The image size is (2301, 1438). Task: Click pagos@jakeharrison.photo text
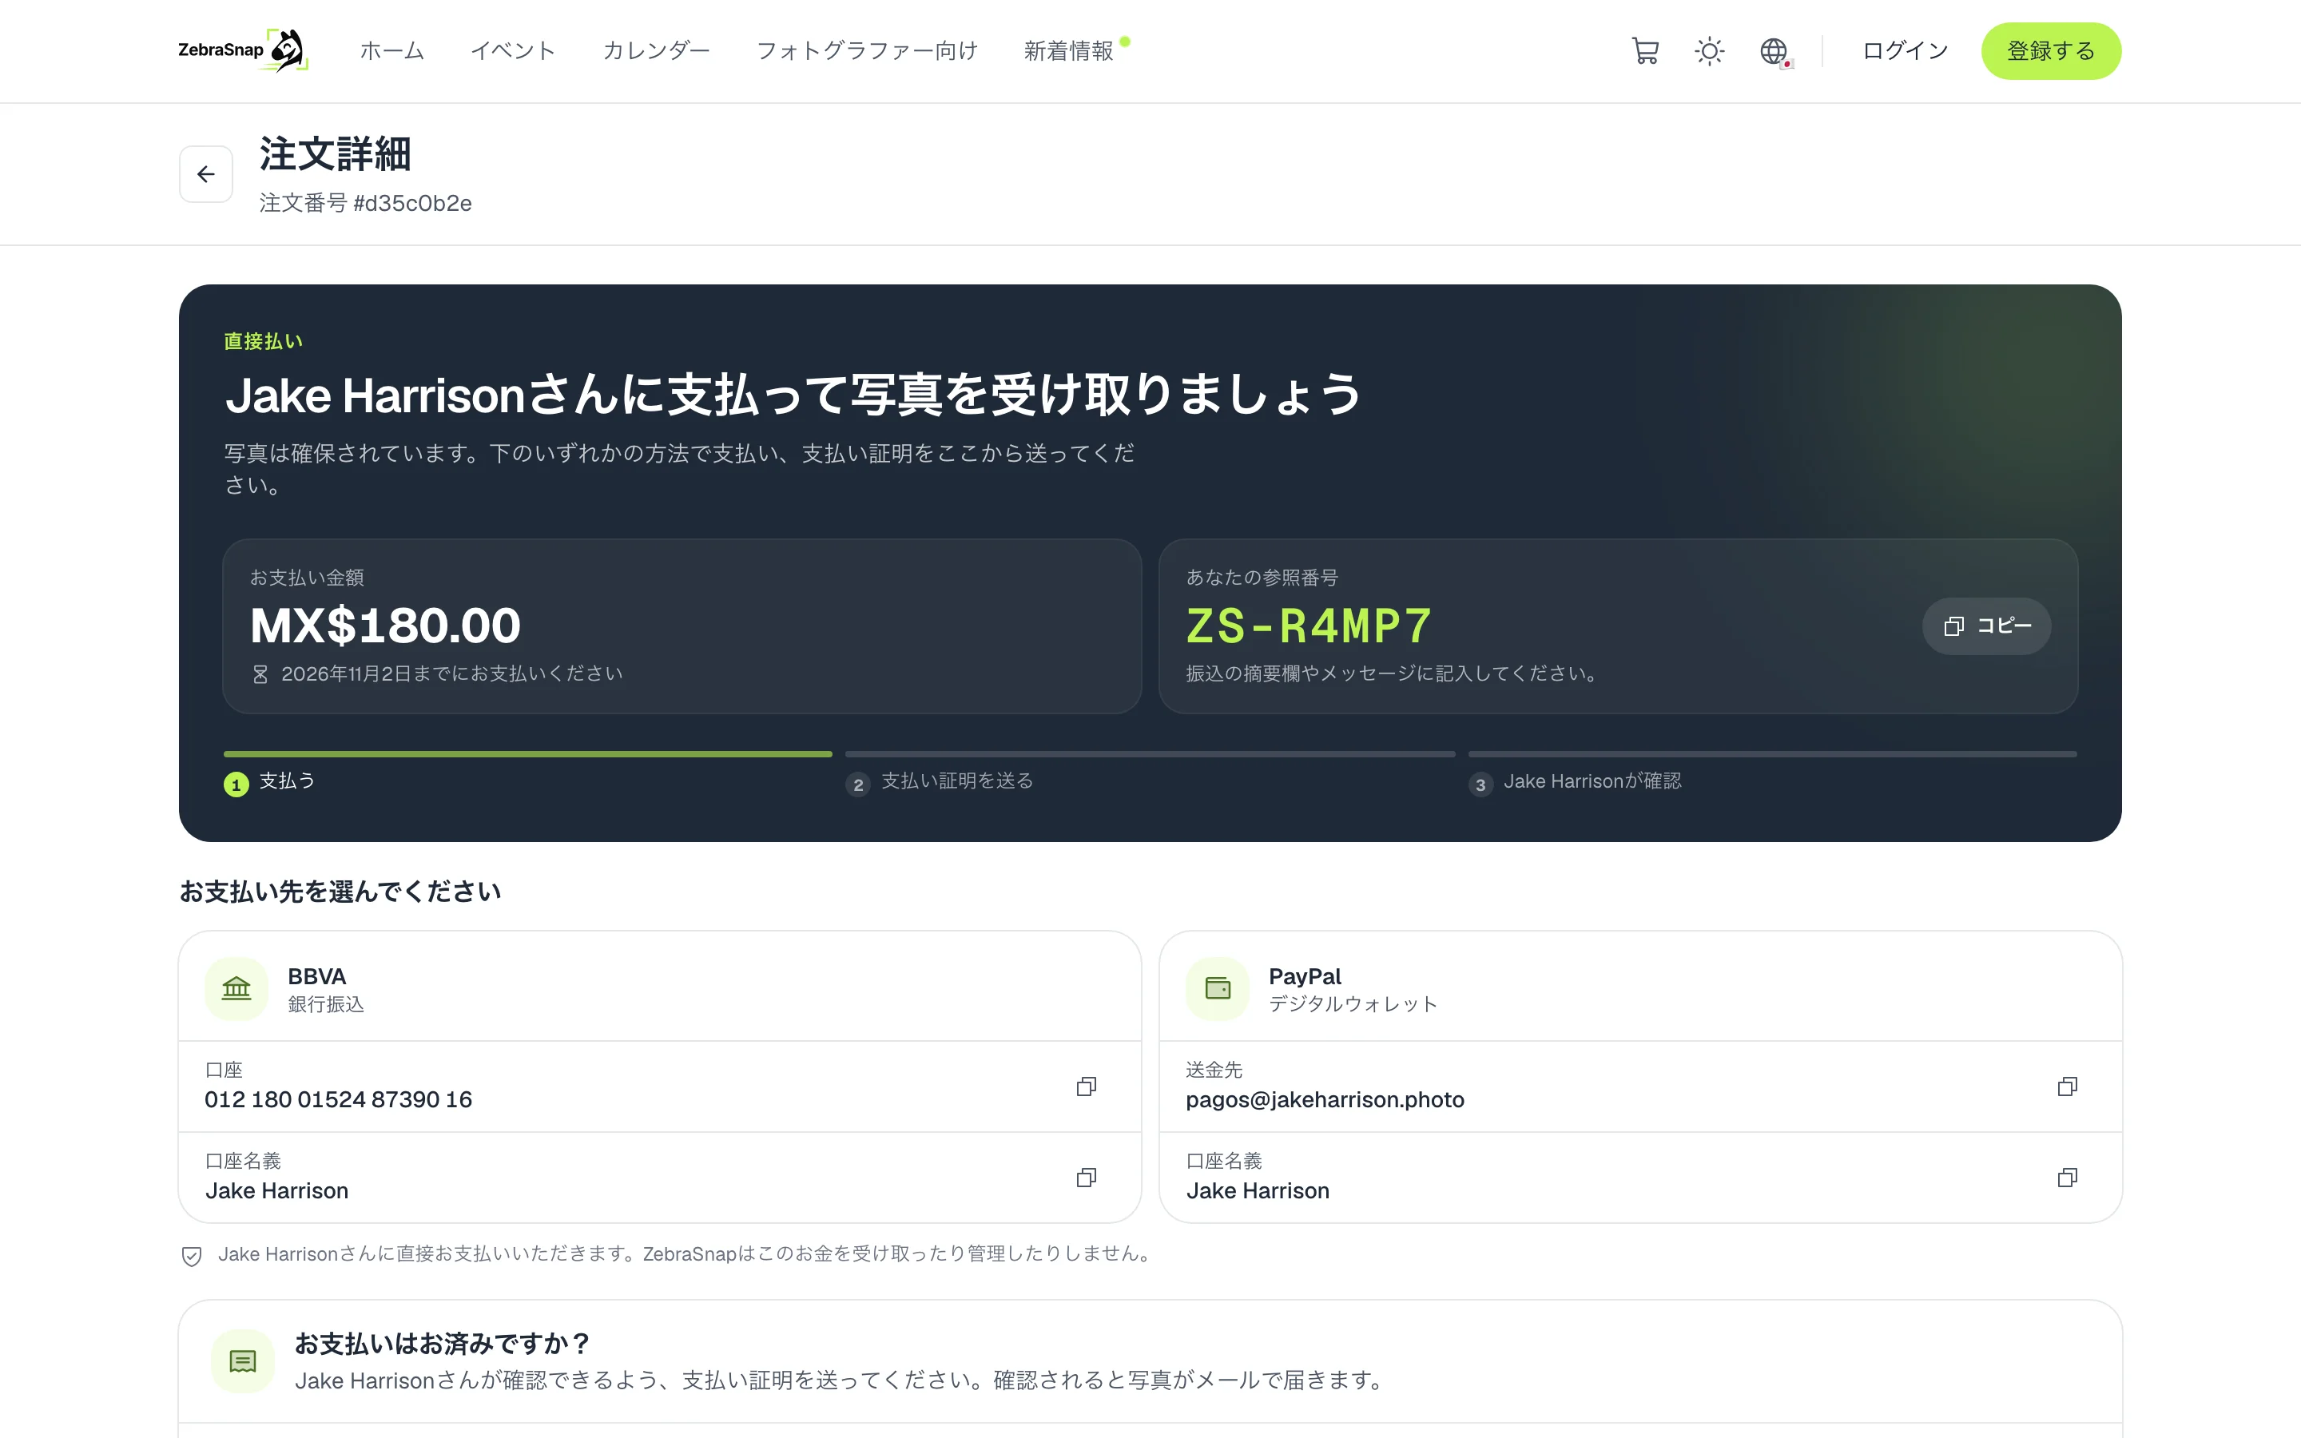tap(1325, 1099)
